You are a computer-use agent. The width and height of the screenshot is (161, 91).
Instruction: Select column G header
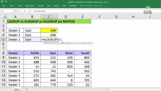(116, 17)
